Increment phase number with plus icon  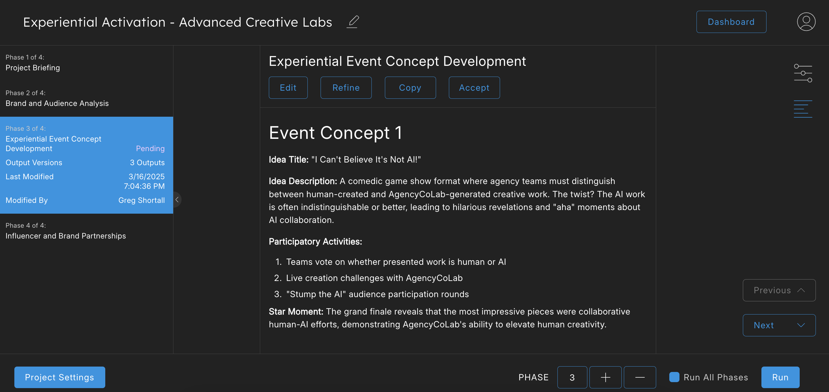pos(605,377)
